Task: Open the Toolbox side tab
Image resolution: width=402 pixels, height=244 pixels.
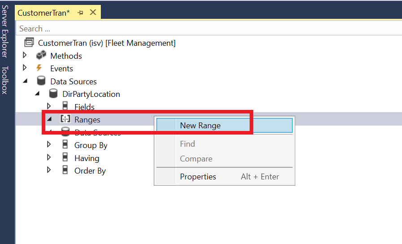Action: point(5,80)
